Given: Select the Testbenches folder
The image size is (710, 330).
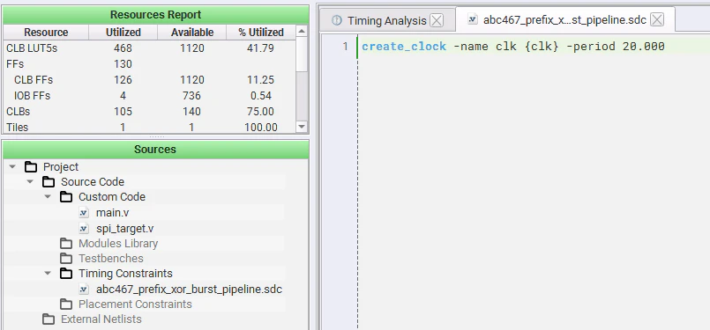Looking at the screenshot, I should click(x=111, y=259).
